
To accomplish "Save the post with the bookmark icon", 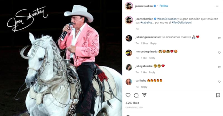I will coord(218,95).
